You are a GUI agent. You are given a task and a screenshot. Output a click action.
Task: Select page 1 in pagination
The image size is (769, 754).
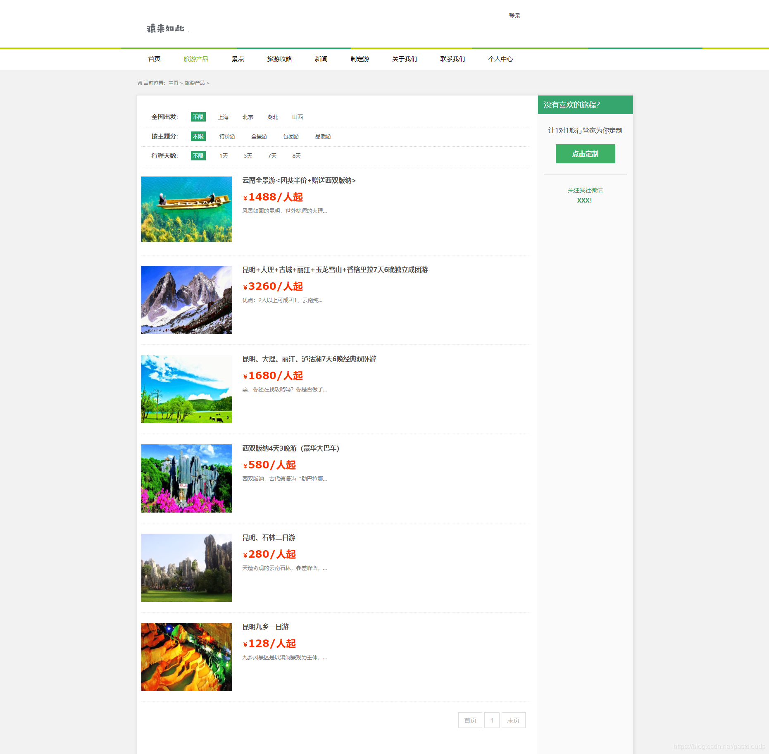pos(492,720)
